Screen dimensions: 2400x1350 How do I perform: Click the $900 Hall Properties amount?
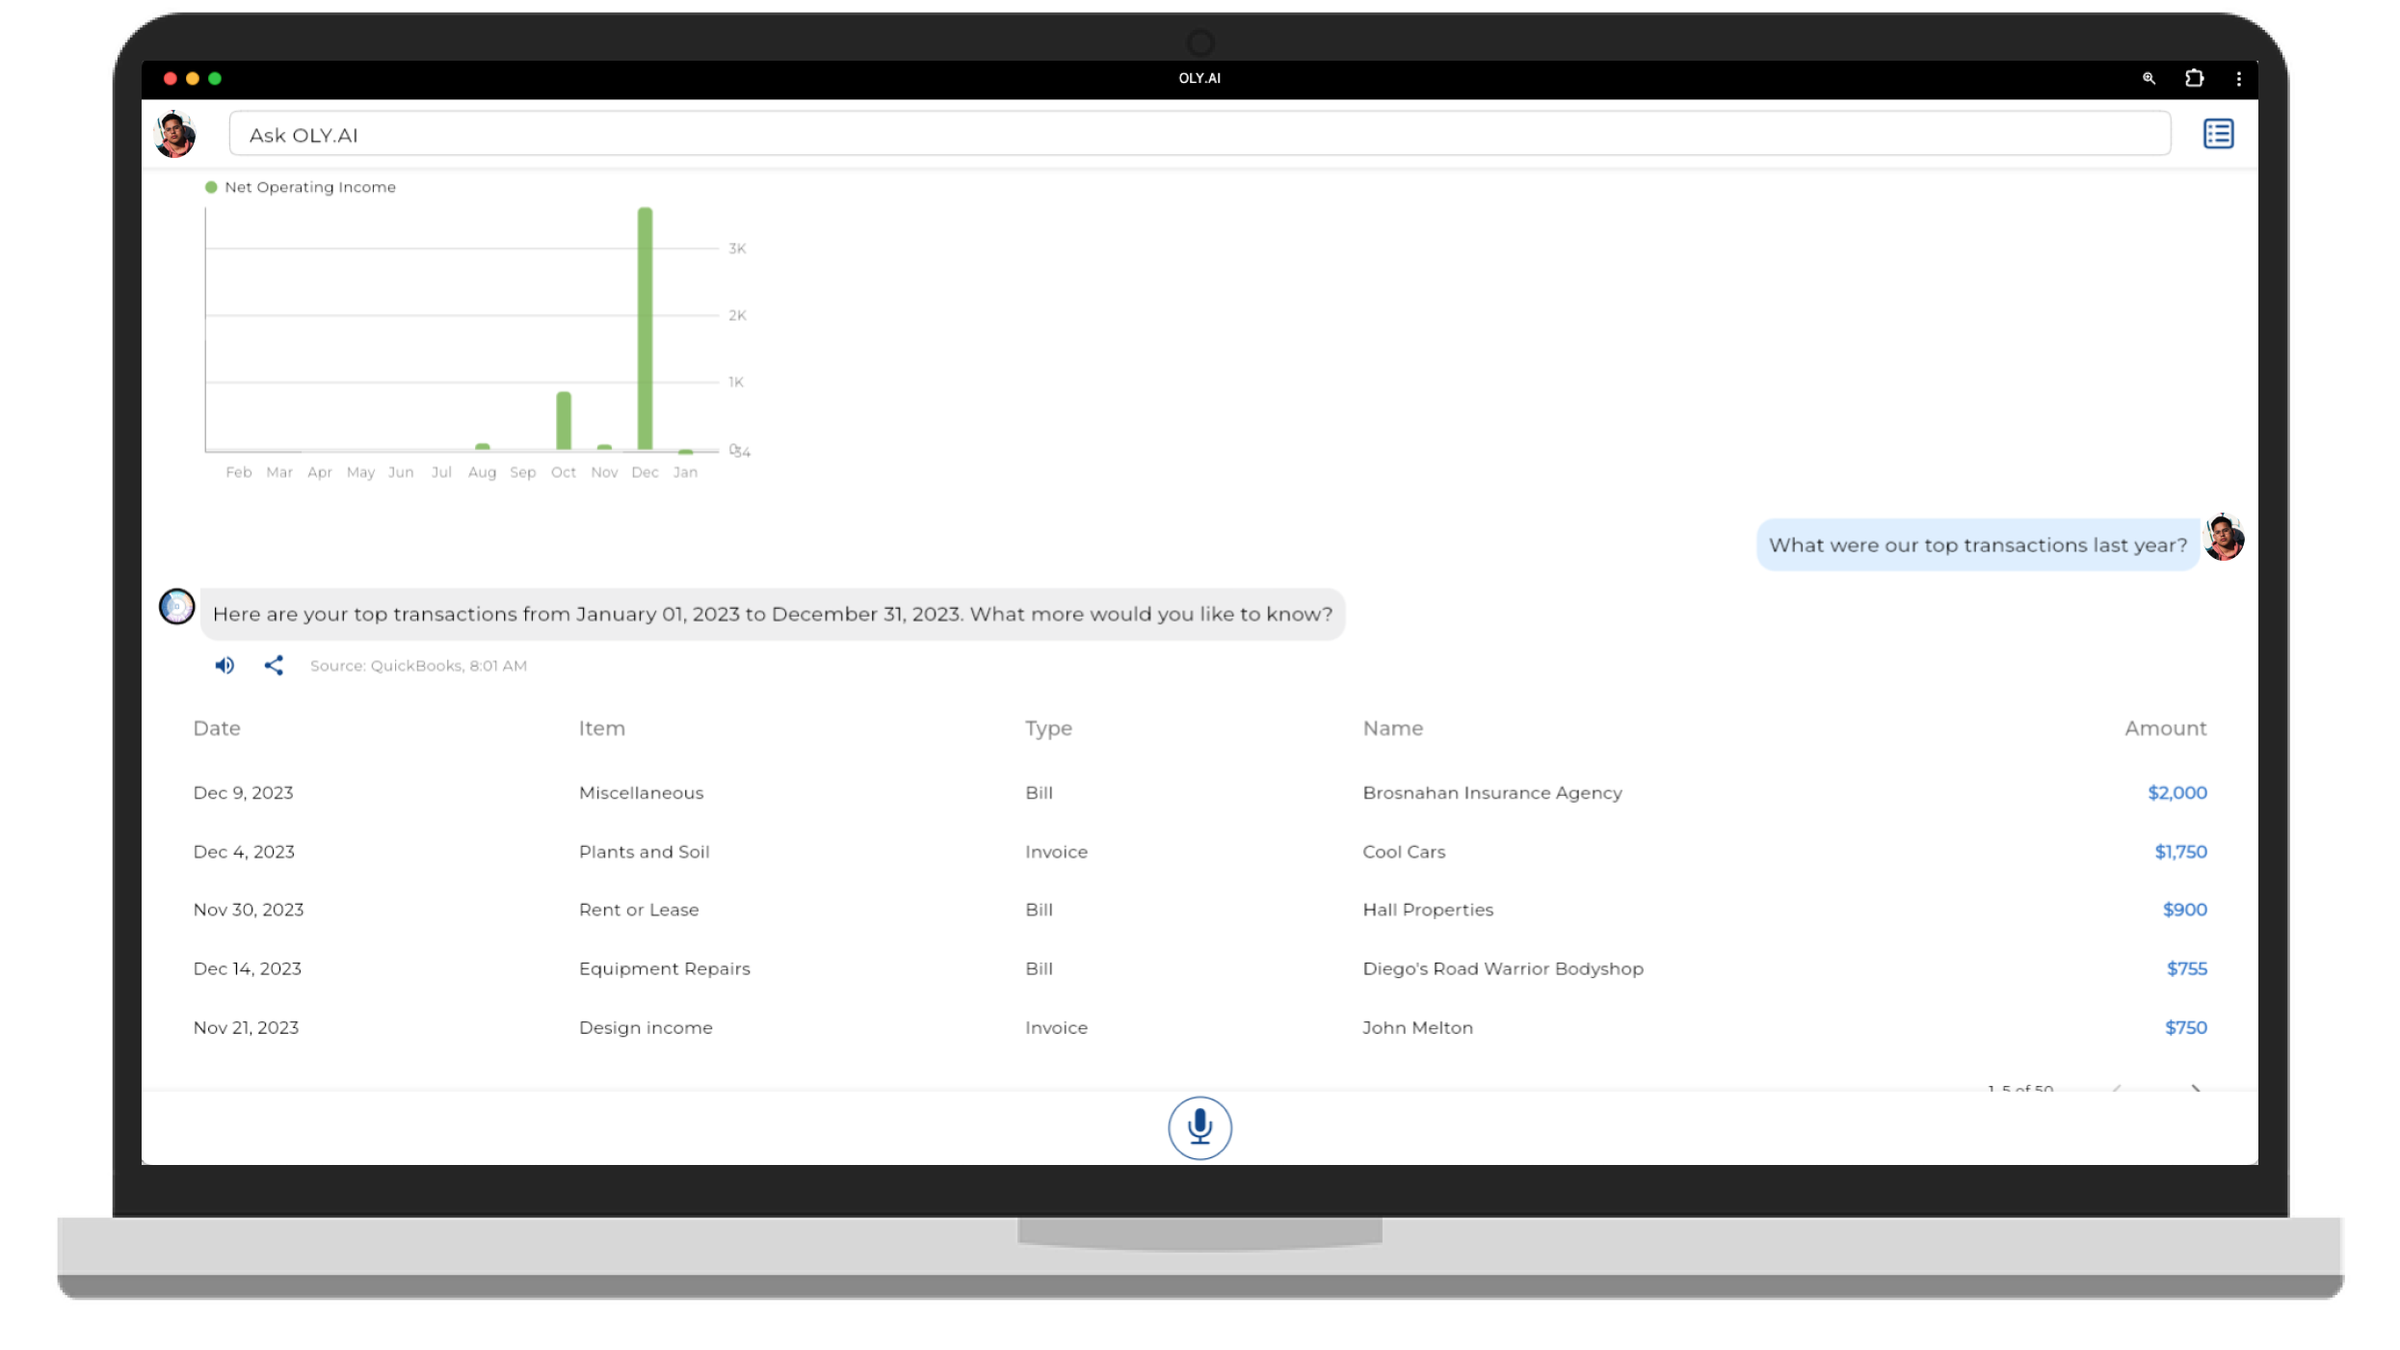(2183, 910)
